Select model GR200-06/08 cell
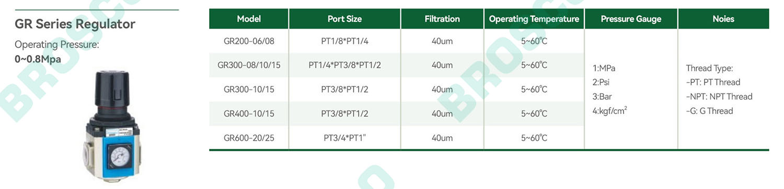This screenshot has height=189, width=784. tap(249, 41)
